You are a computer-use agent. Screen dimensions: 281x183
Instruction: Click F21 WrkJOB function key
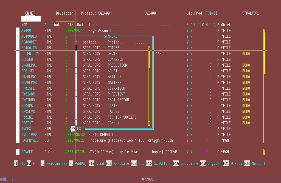point(233,163)
